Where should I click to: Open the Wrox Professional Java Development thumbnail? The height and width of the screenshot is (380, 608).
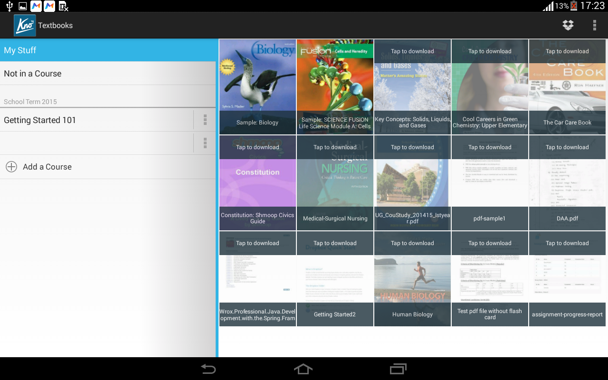coord(257,279)
